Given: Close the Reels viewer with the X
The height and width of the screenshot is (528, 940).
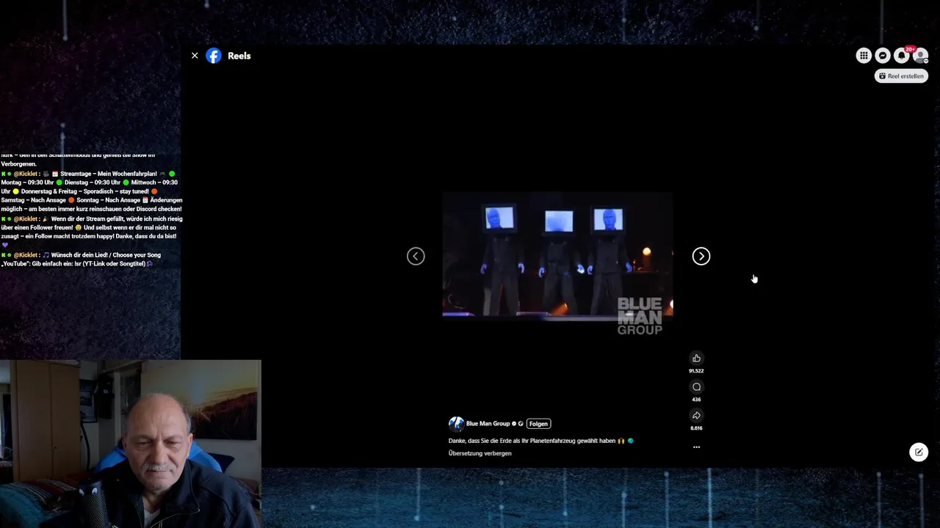Looking at the screenshot, I should point(195,56).
